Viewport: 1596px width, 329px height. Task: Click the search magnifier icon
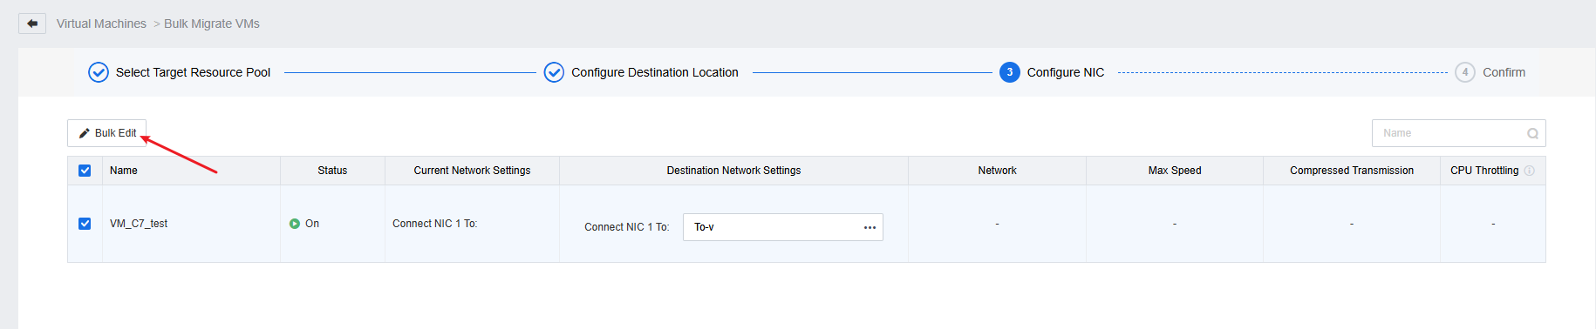coord(1532,133)
